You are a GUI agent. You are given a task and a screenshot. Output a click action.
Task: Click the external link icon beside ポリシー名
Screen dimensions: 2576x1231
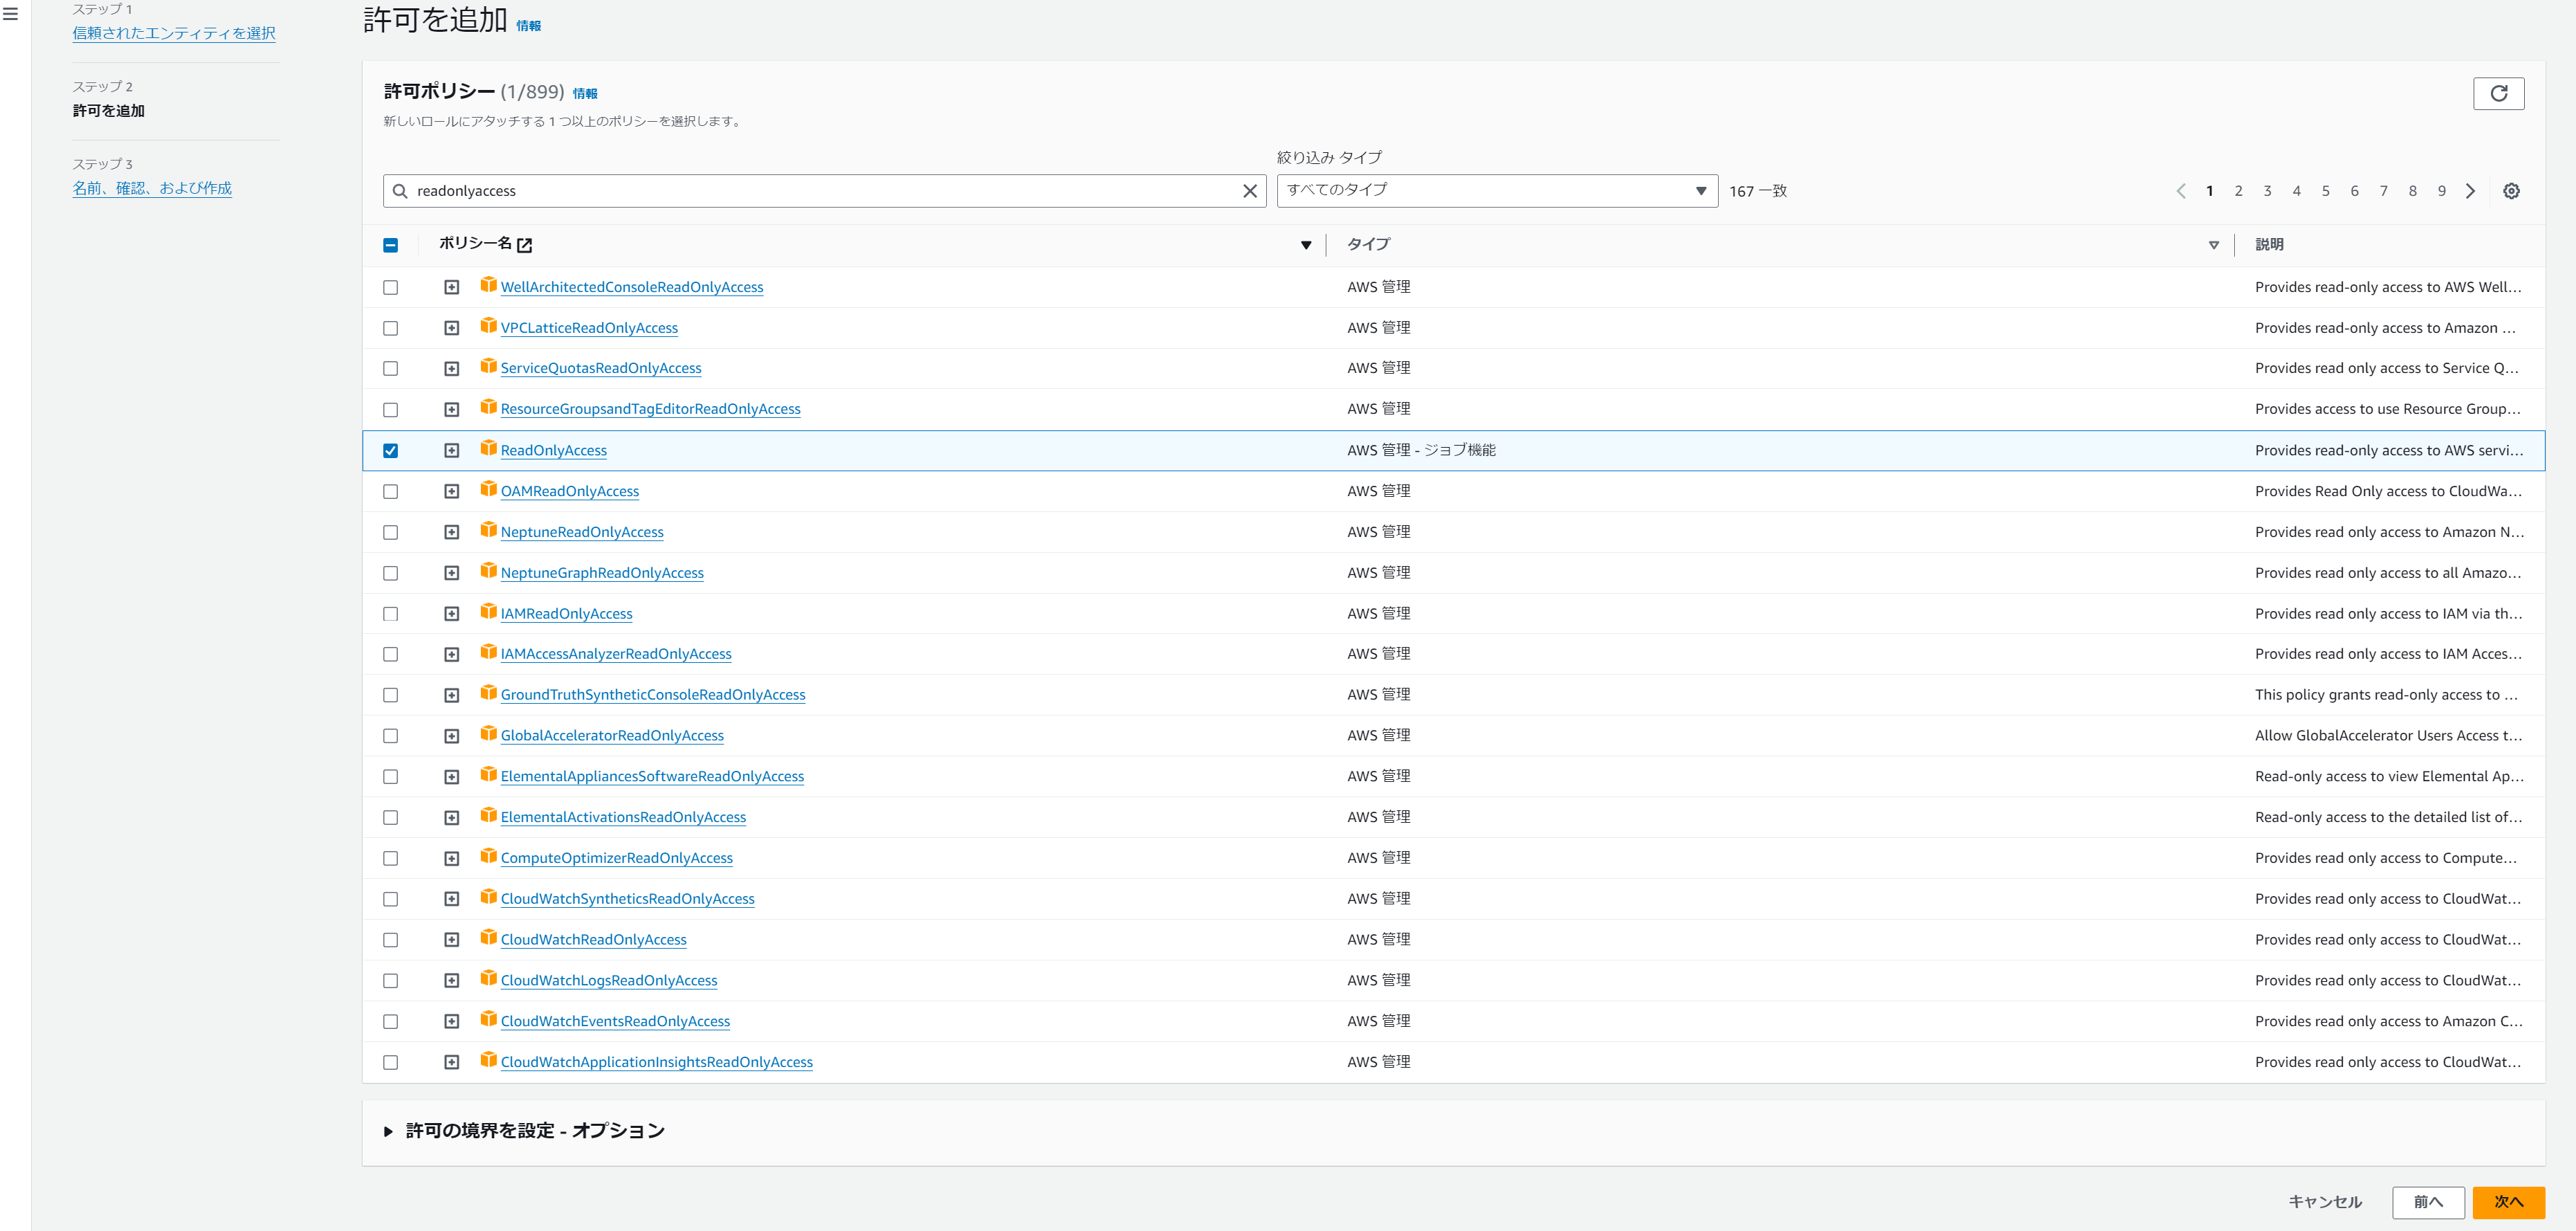click(525, 245)
